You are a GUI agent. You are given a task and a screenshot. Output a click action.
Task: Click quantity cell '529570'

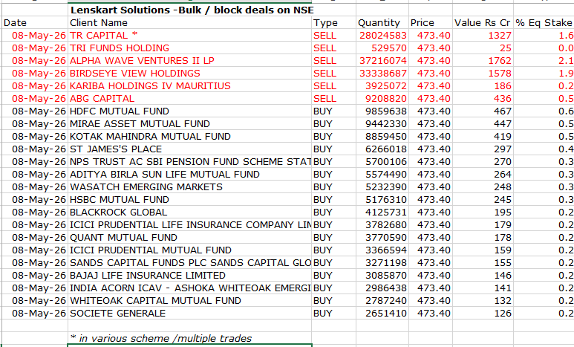point(382,48)
